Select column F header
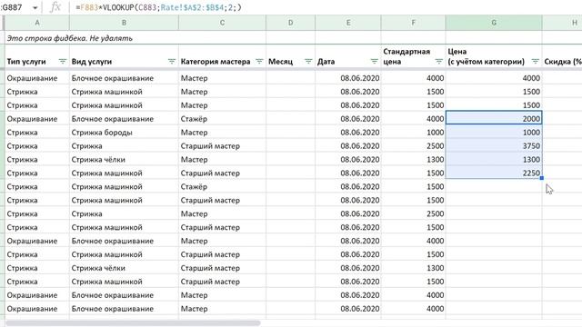This screenshot has height=327, width=582. click(413, 23)
